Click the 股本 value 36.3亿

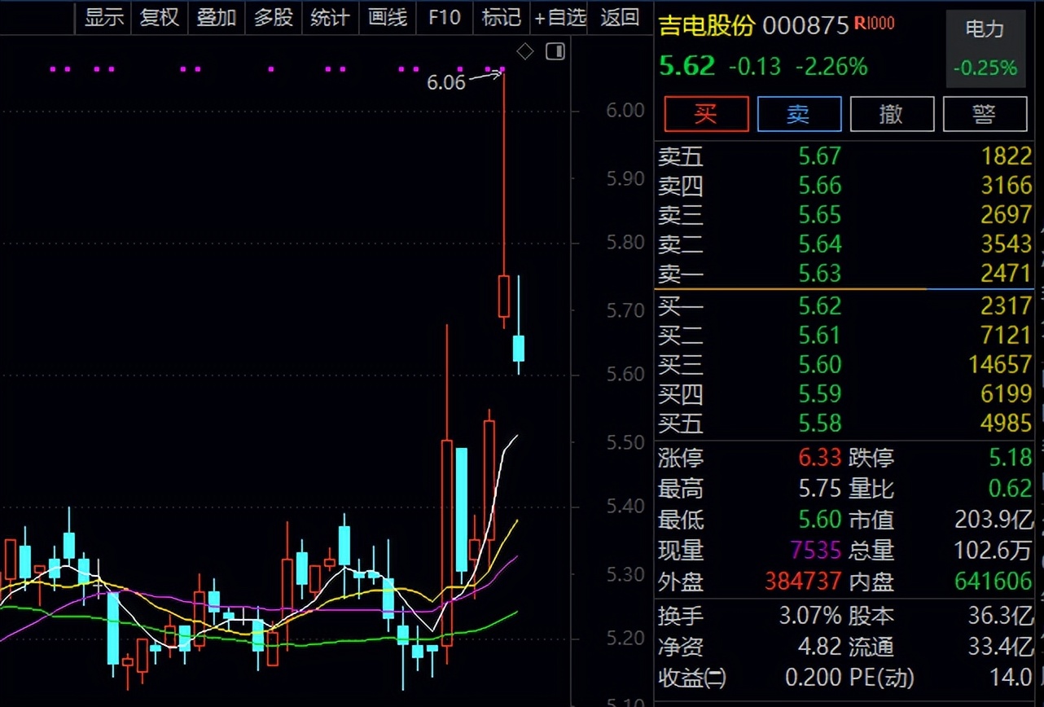pos(1000,616)
